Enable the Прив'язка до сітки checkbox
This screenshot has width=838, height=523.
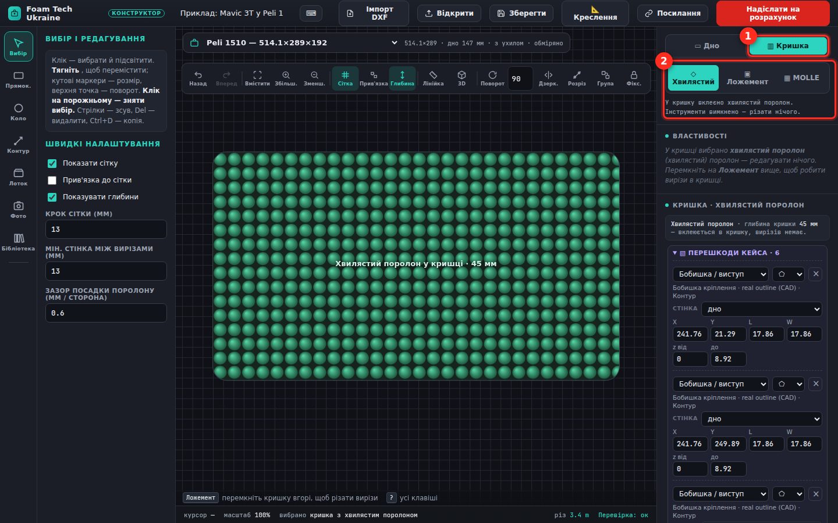tap(52, 180)
